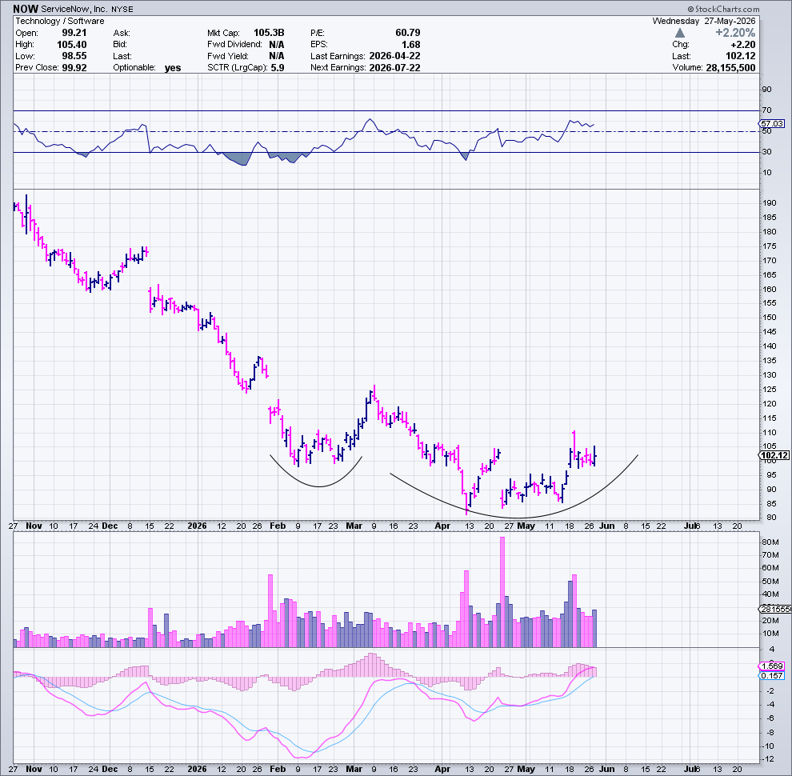792x776 pixels.
Task: Click the Chg value +2.20
Action: (743, 45)
